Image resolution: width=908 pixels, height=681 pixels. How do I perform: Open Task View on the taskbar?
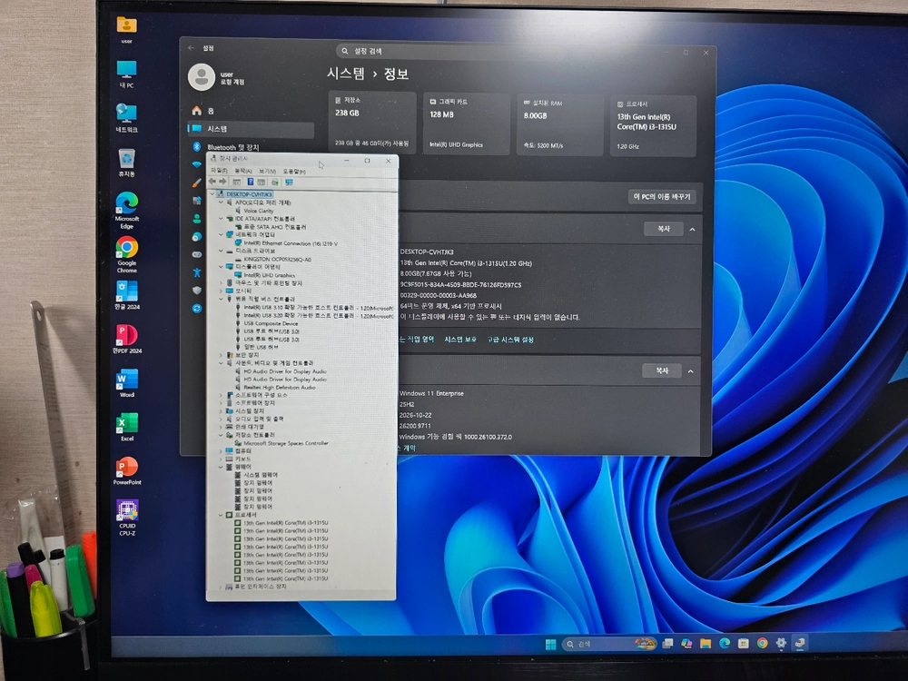click(x=667, y=644)
